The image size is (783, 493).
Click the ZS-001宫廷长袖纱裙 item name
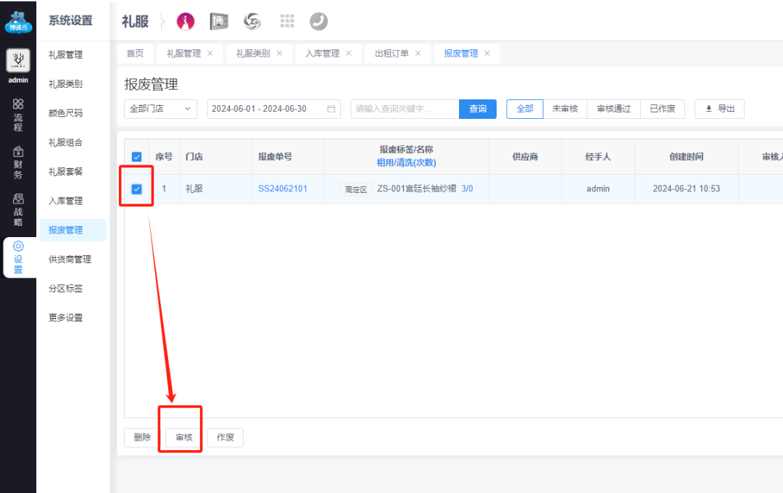coord(417,188)
